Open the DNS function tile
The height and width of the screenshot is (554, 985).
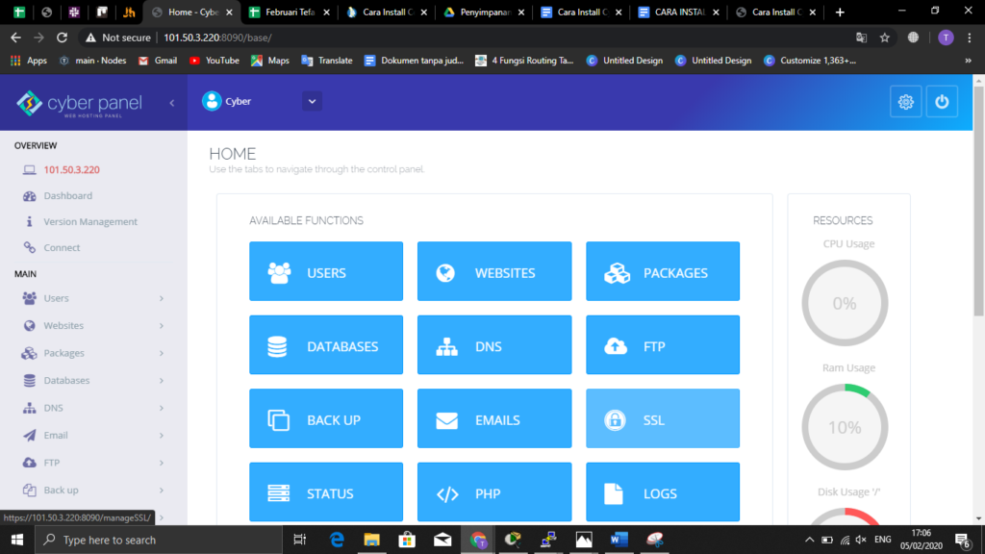coord(494,345)
